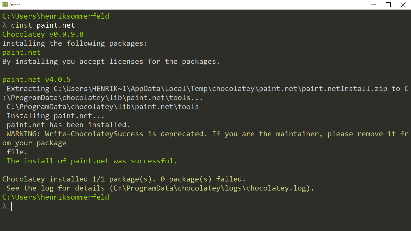Close the Cmder window
The height and width of the screenshot is (231, 411).
pos(403,5)
